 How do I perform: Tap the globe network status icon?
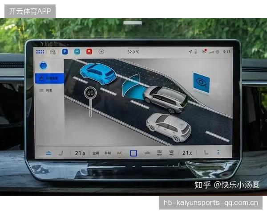(218, 52)
